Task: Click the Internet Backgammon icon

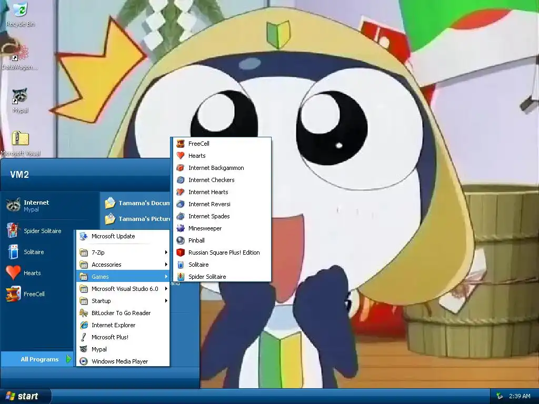Action: [181, 168]
